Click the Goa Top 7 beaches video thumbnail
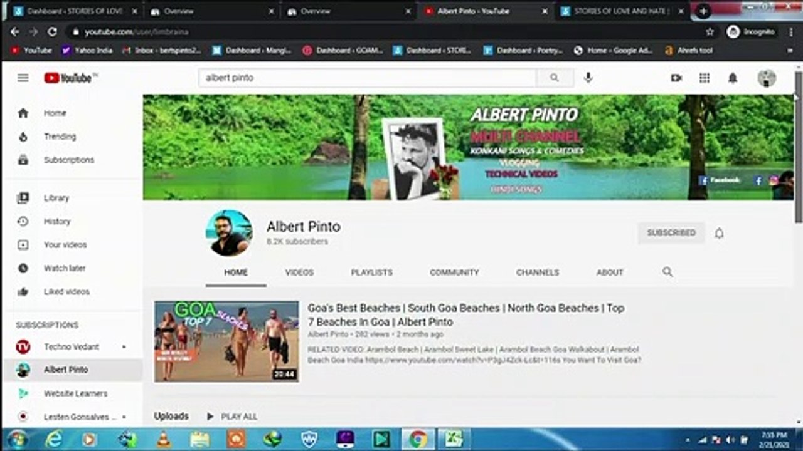This screenshot has width=803, height=451. [226, 341]
